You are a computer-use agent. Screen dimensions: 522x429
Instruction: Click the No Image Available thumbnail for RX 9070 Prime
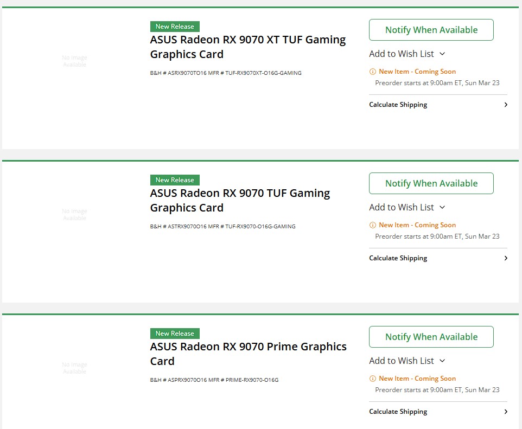[x=74, y=368]
